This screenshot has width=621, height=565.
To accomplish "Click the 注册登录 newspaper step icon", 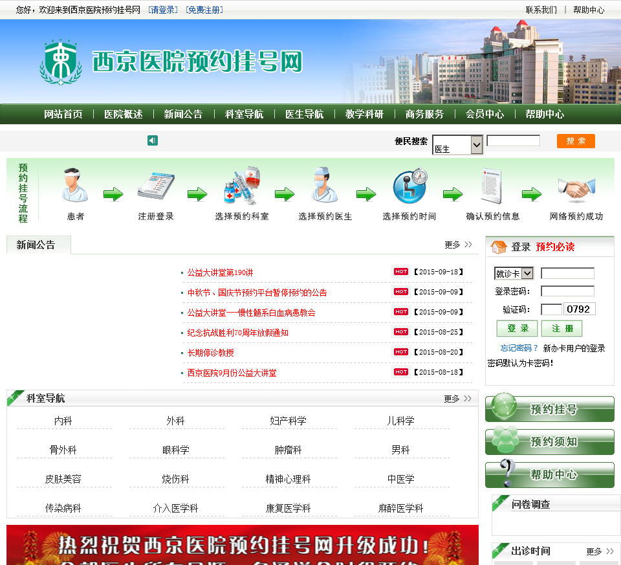I will coord(156,186).
